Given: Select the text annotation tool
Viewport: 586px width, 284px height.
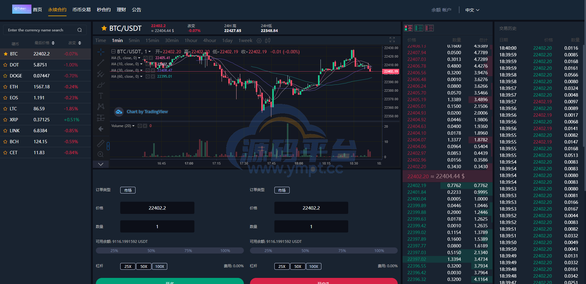Looking at the screenshot, I should click(x=101, y=96).
